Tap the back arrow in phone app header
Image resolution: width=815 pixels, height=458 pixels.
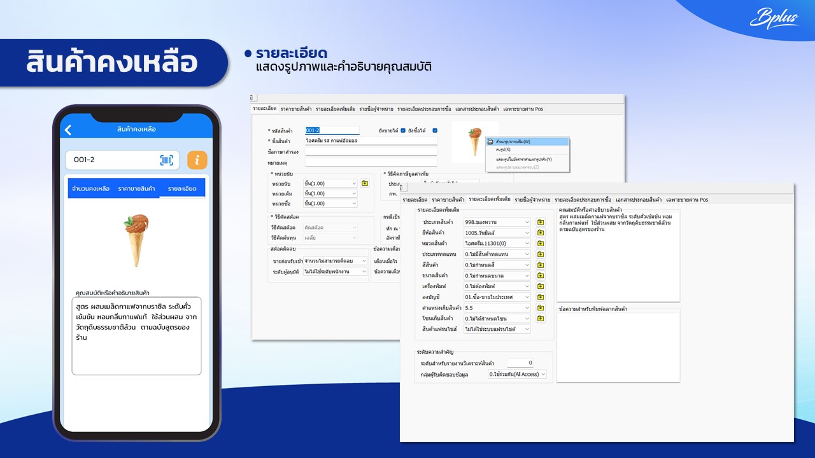pos(69,130)
